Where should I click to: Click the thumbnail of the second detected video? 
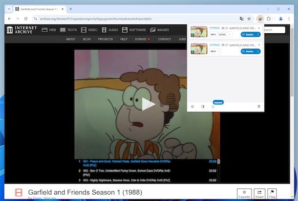(199, 48)
